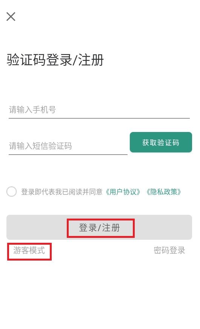The image size is (200, 329).
Task: Click the 登录即代表我已阅读并同意 agreement text
Action: click(x=62, y=192)
